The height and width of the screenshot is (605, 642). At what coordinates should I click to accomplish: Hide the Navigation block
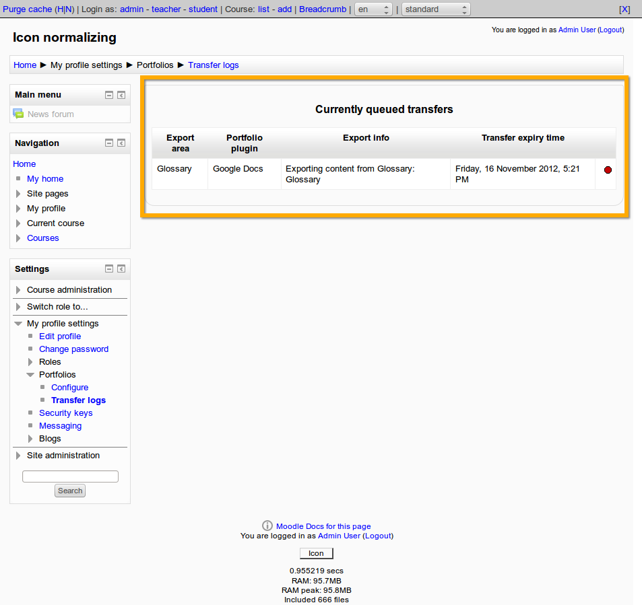pos(109,143)
